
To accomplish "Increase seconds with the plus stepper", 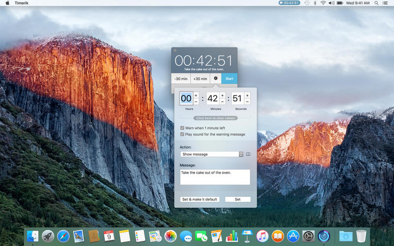I will (x=247, y=95).
